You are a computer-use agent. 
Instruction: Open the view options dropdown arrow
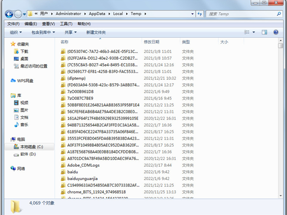(254, 32)
